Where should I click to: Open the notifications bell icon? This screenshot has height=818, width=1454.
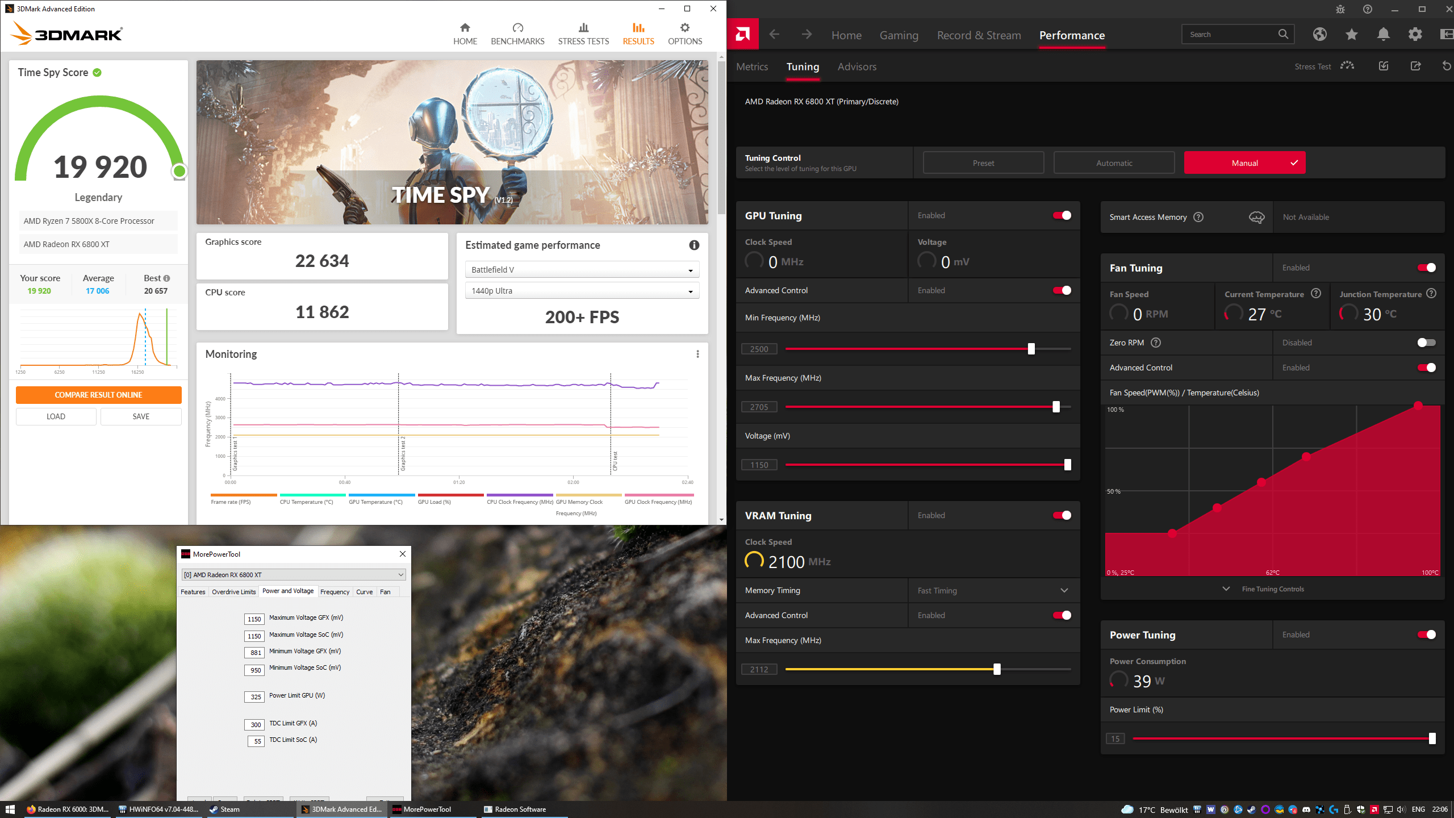click(x=1383, y=35)
